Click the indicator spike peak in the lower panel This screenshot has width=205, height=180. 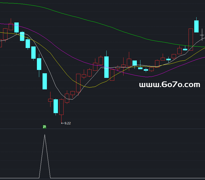(45, 135)
